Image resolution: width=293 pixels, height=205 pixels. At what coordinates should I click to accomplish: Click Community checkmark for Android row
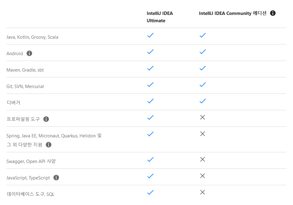tap(203, 52)
